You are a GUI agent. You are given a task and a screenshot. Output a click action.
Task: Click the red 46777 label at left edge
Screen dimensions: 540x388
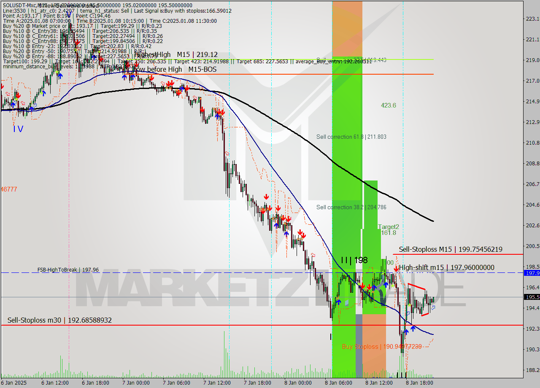9,189
